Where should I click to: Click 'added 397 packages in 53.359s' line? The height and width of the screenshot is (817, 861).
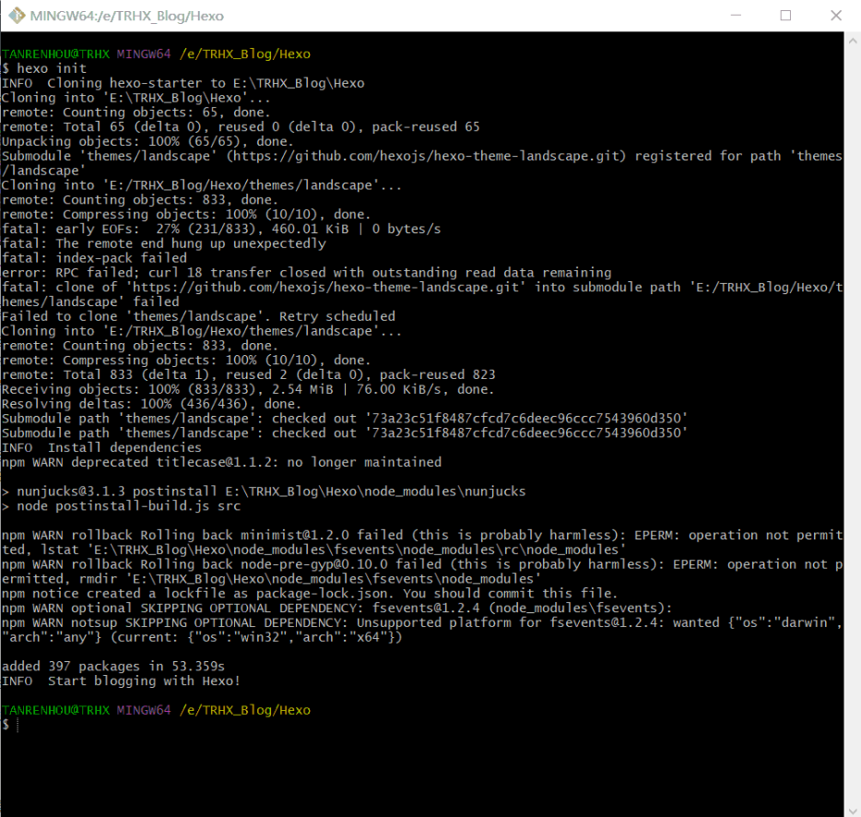(x=113, y=667)
